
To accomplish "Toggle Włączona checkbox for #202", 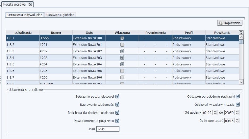I will coord(122,51).
